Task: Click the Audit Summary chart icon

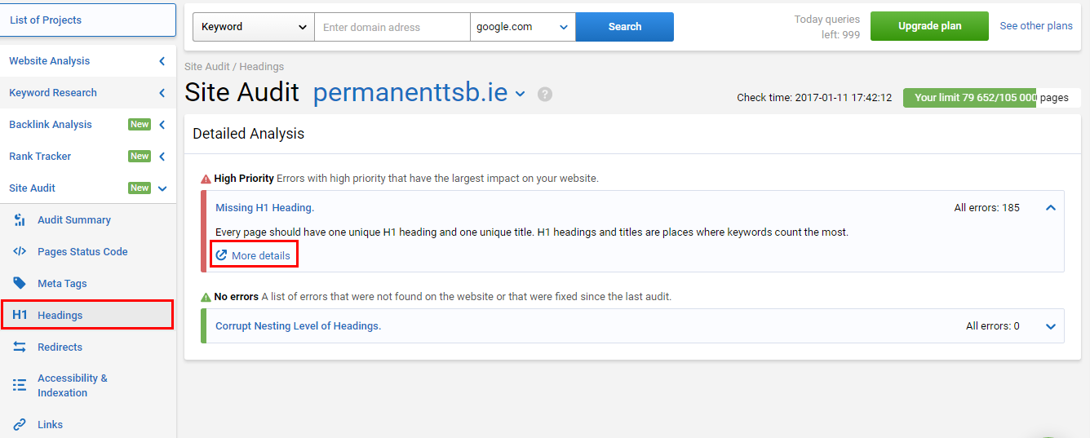Action: [x=20, y=220]
